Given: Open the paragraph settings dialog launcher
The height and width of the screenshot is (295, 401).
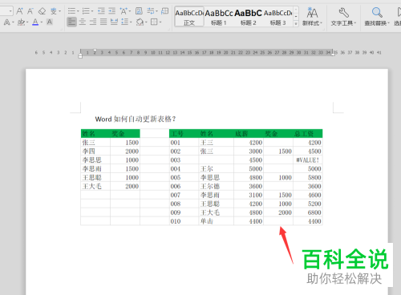Looking at the screenshot, I should (x=169, y=29).
